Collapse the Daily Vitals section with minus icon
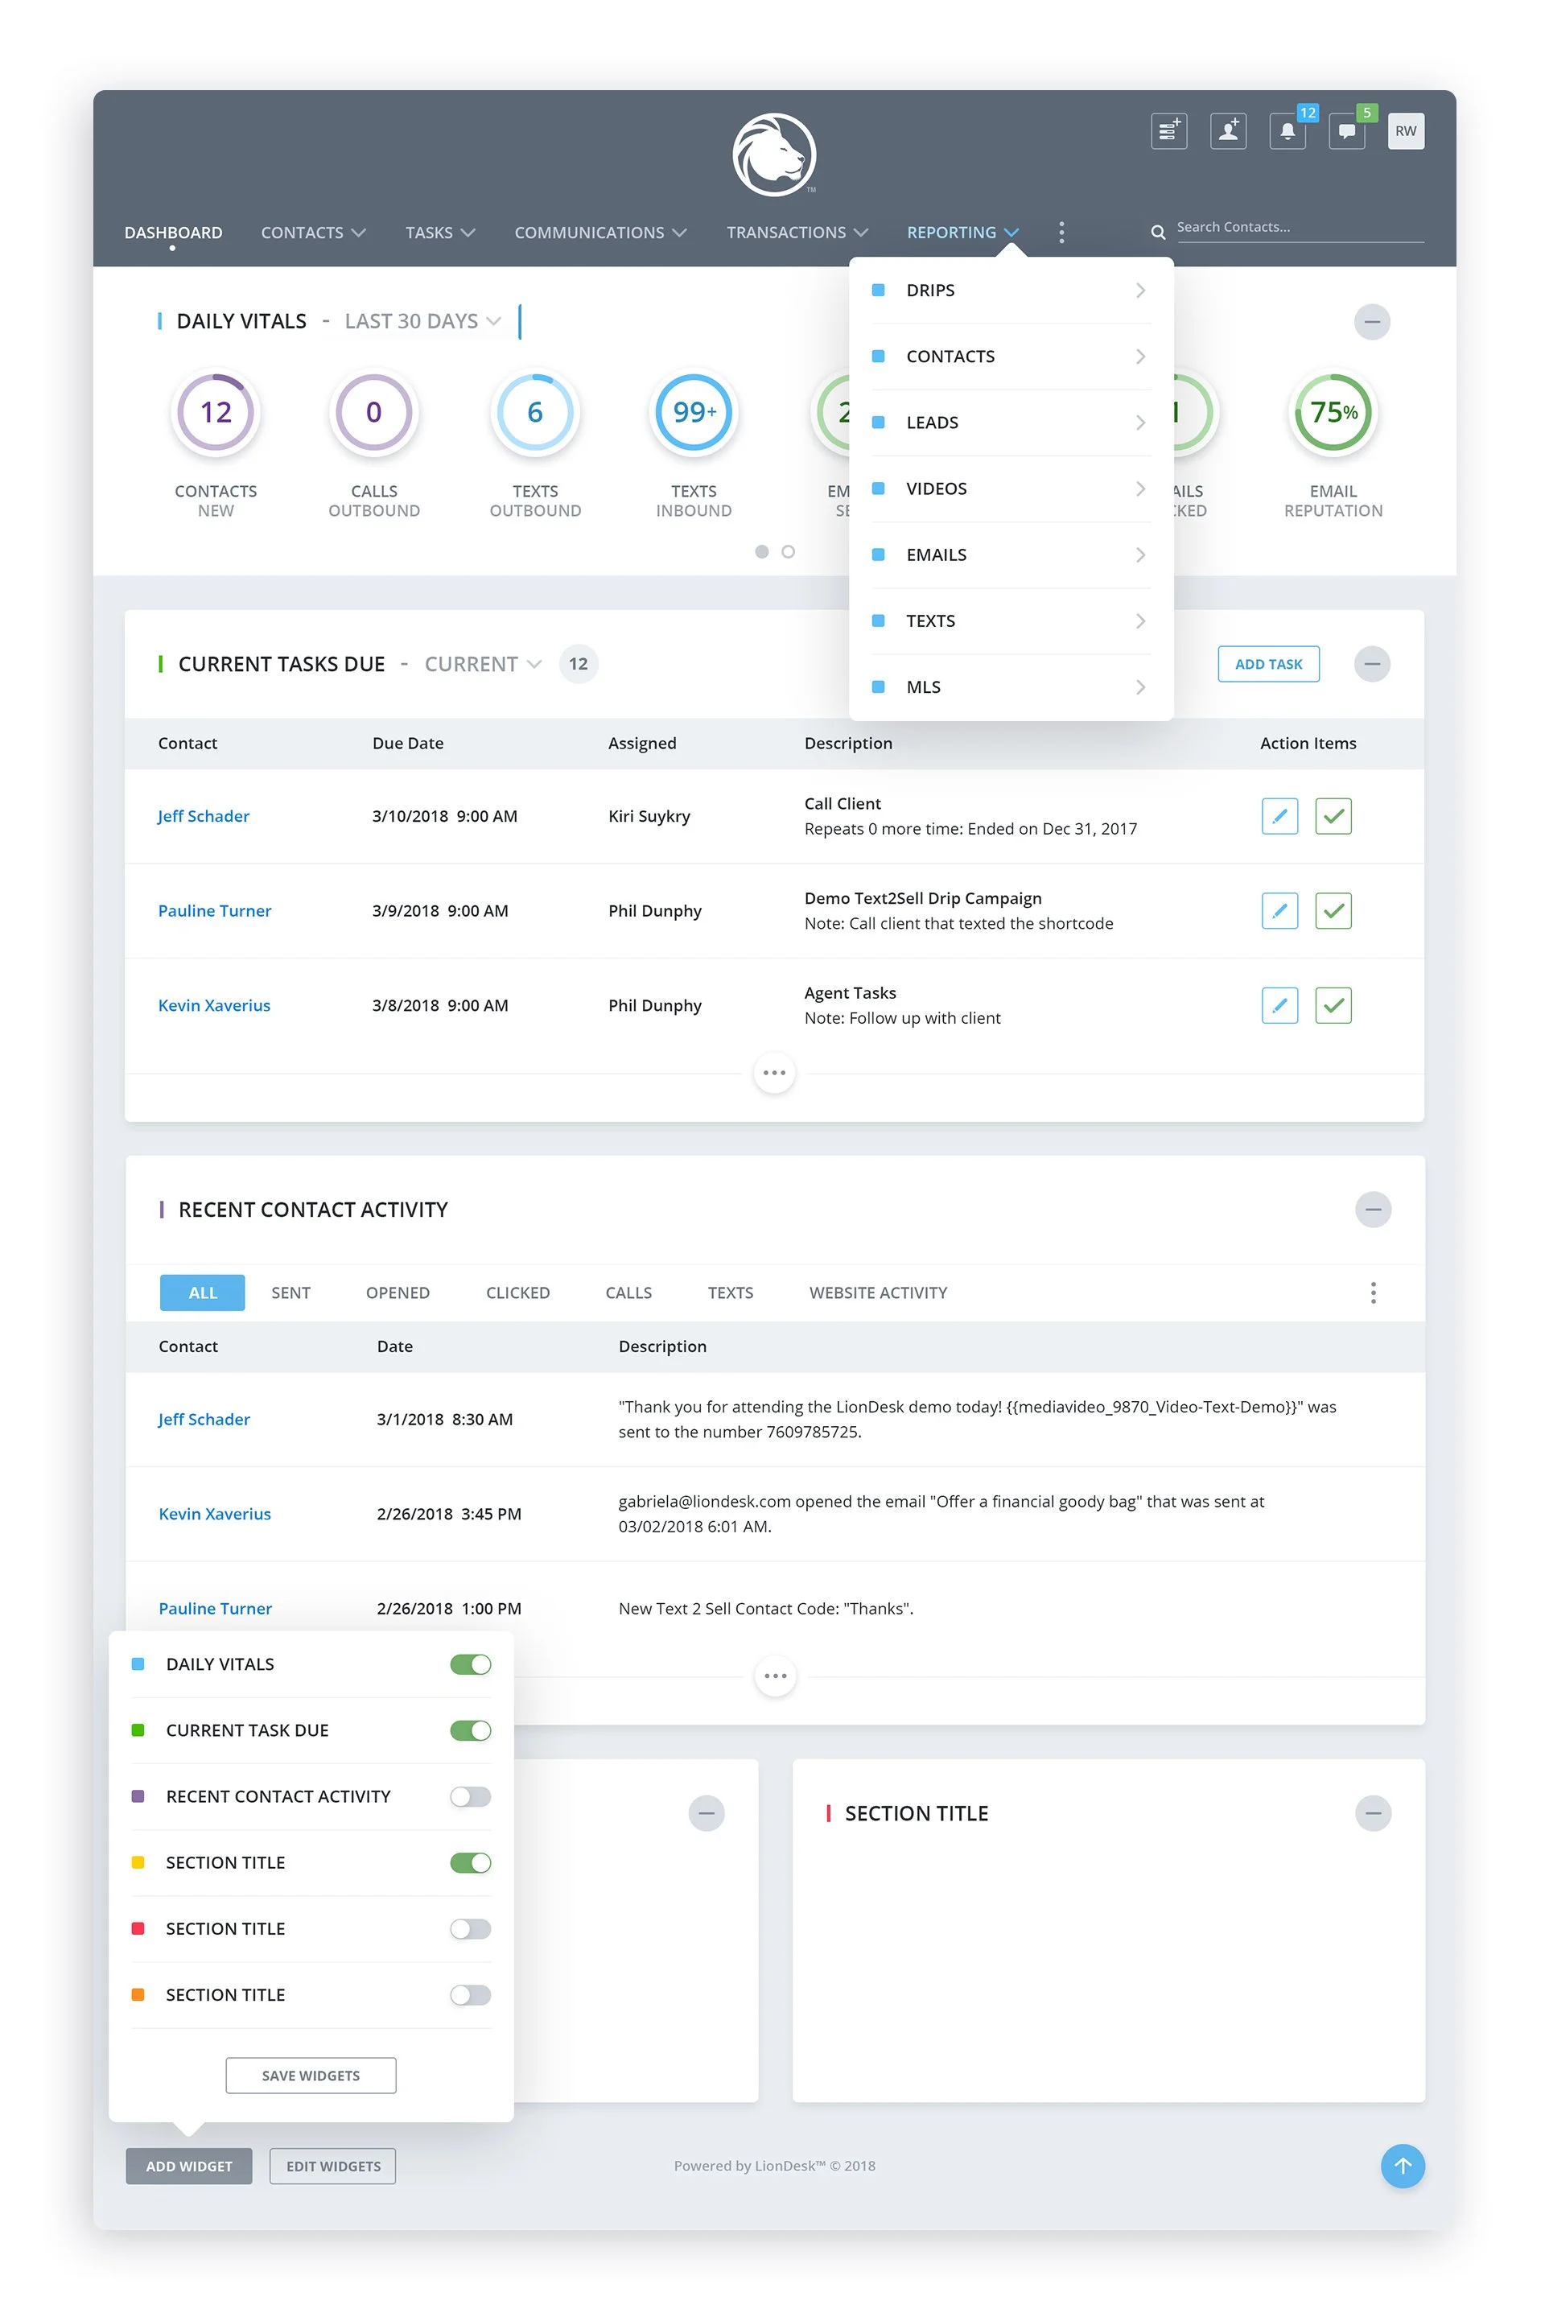The image size is (1545, 2317). (x=1371, y=322)
